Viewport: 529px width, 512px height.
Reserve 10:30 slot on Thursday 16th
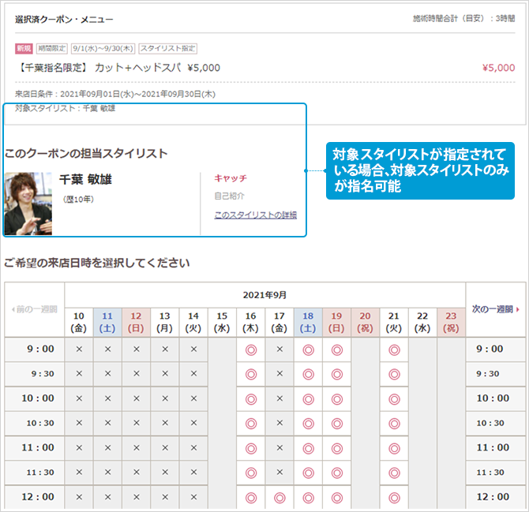[x=251, y=424]
